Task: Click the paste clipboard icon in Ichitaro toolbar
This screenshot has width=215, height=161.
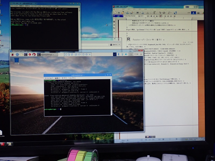Action: pos(155,13)
